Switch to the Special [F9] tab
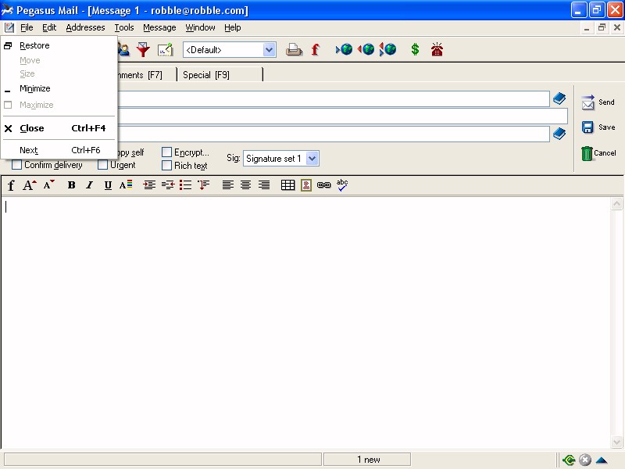 click(220, 74)
